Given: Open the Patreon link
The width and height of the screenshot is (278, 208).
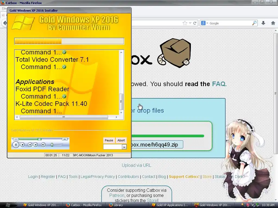Looking at the screenshot, I should tap(117, 196).
